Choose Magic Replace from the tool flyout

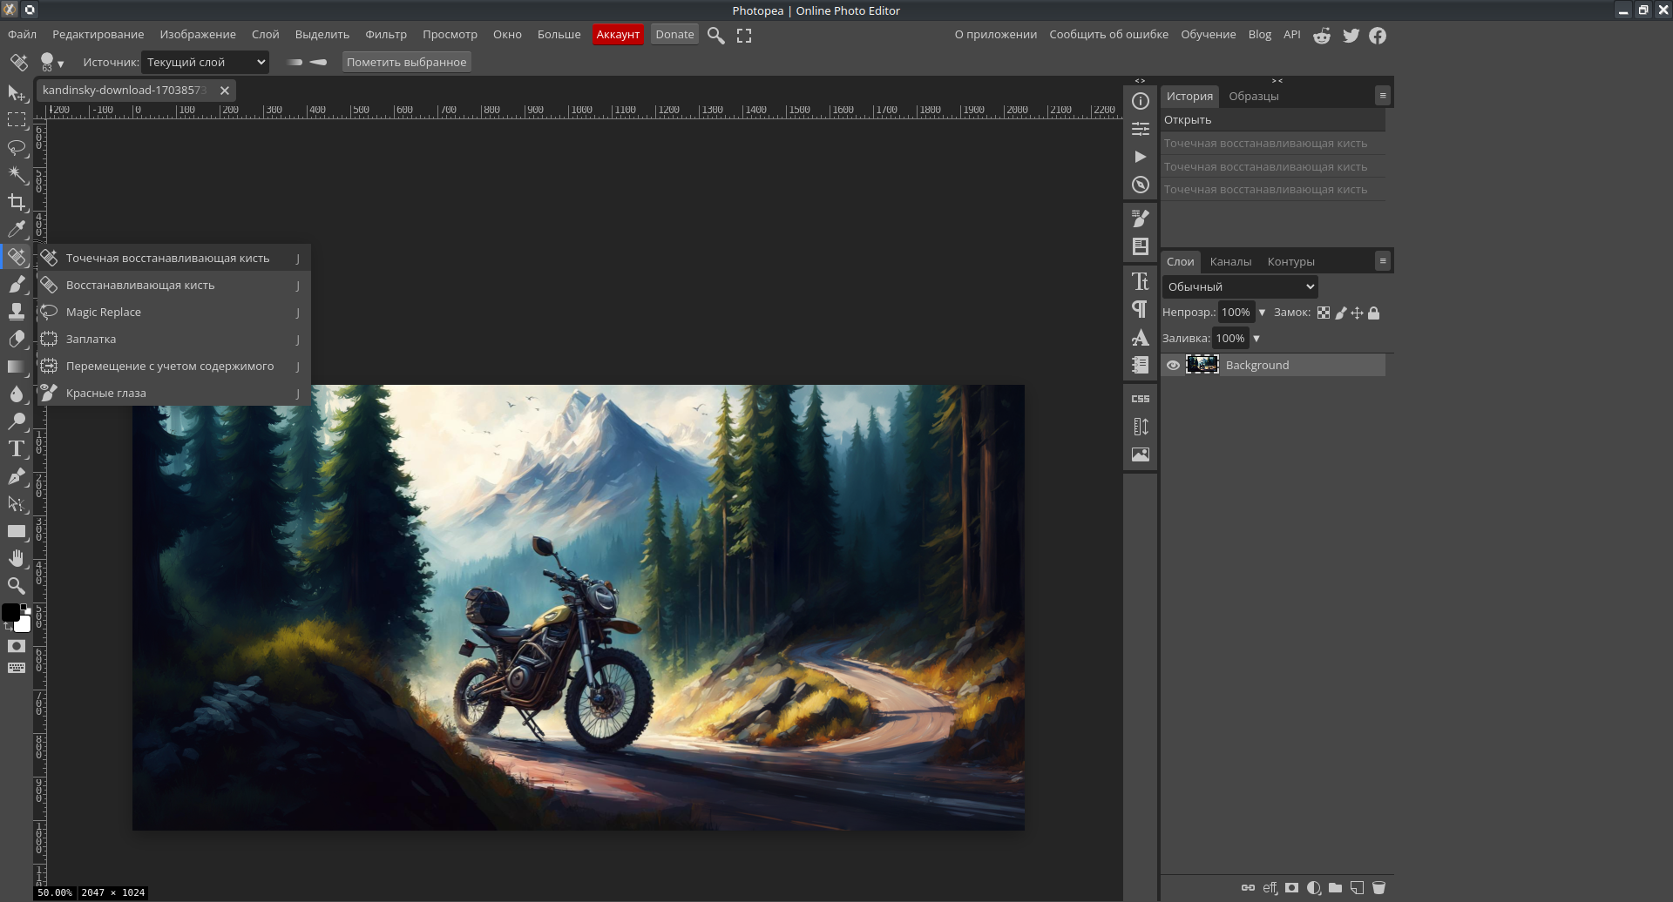tap(104, 313)
